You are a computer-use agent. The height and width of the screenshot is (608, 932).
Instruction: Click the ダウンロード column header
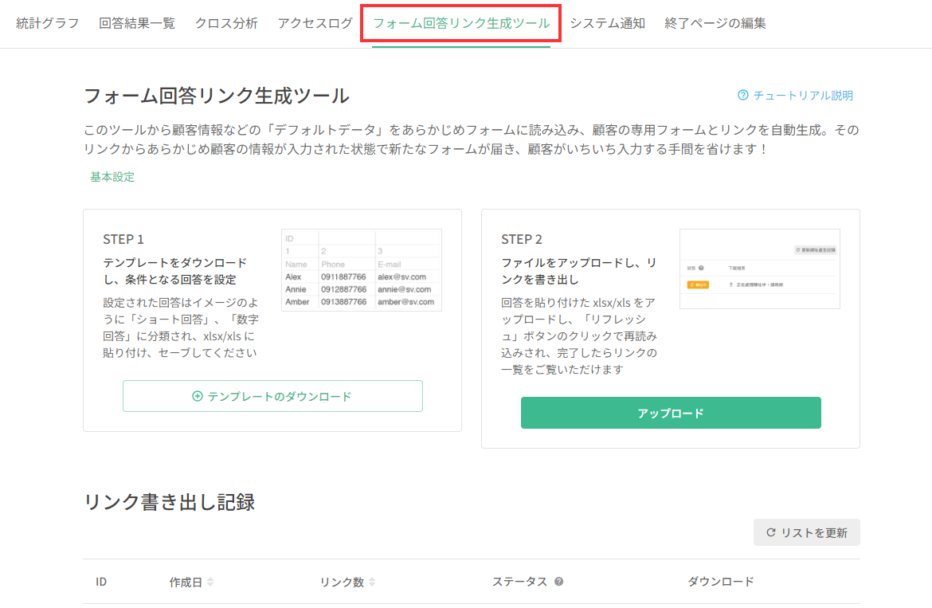(720, 582)
